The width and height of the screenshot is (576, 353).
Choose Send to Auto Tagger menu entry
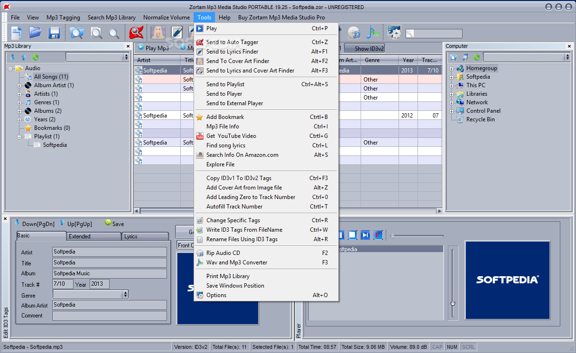tap(266, 42)
